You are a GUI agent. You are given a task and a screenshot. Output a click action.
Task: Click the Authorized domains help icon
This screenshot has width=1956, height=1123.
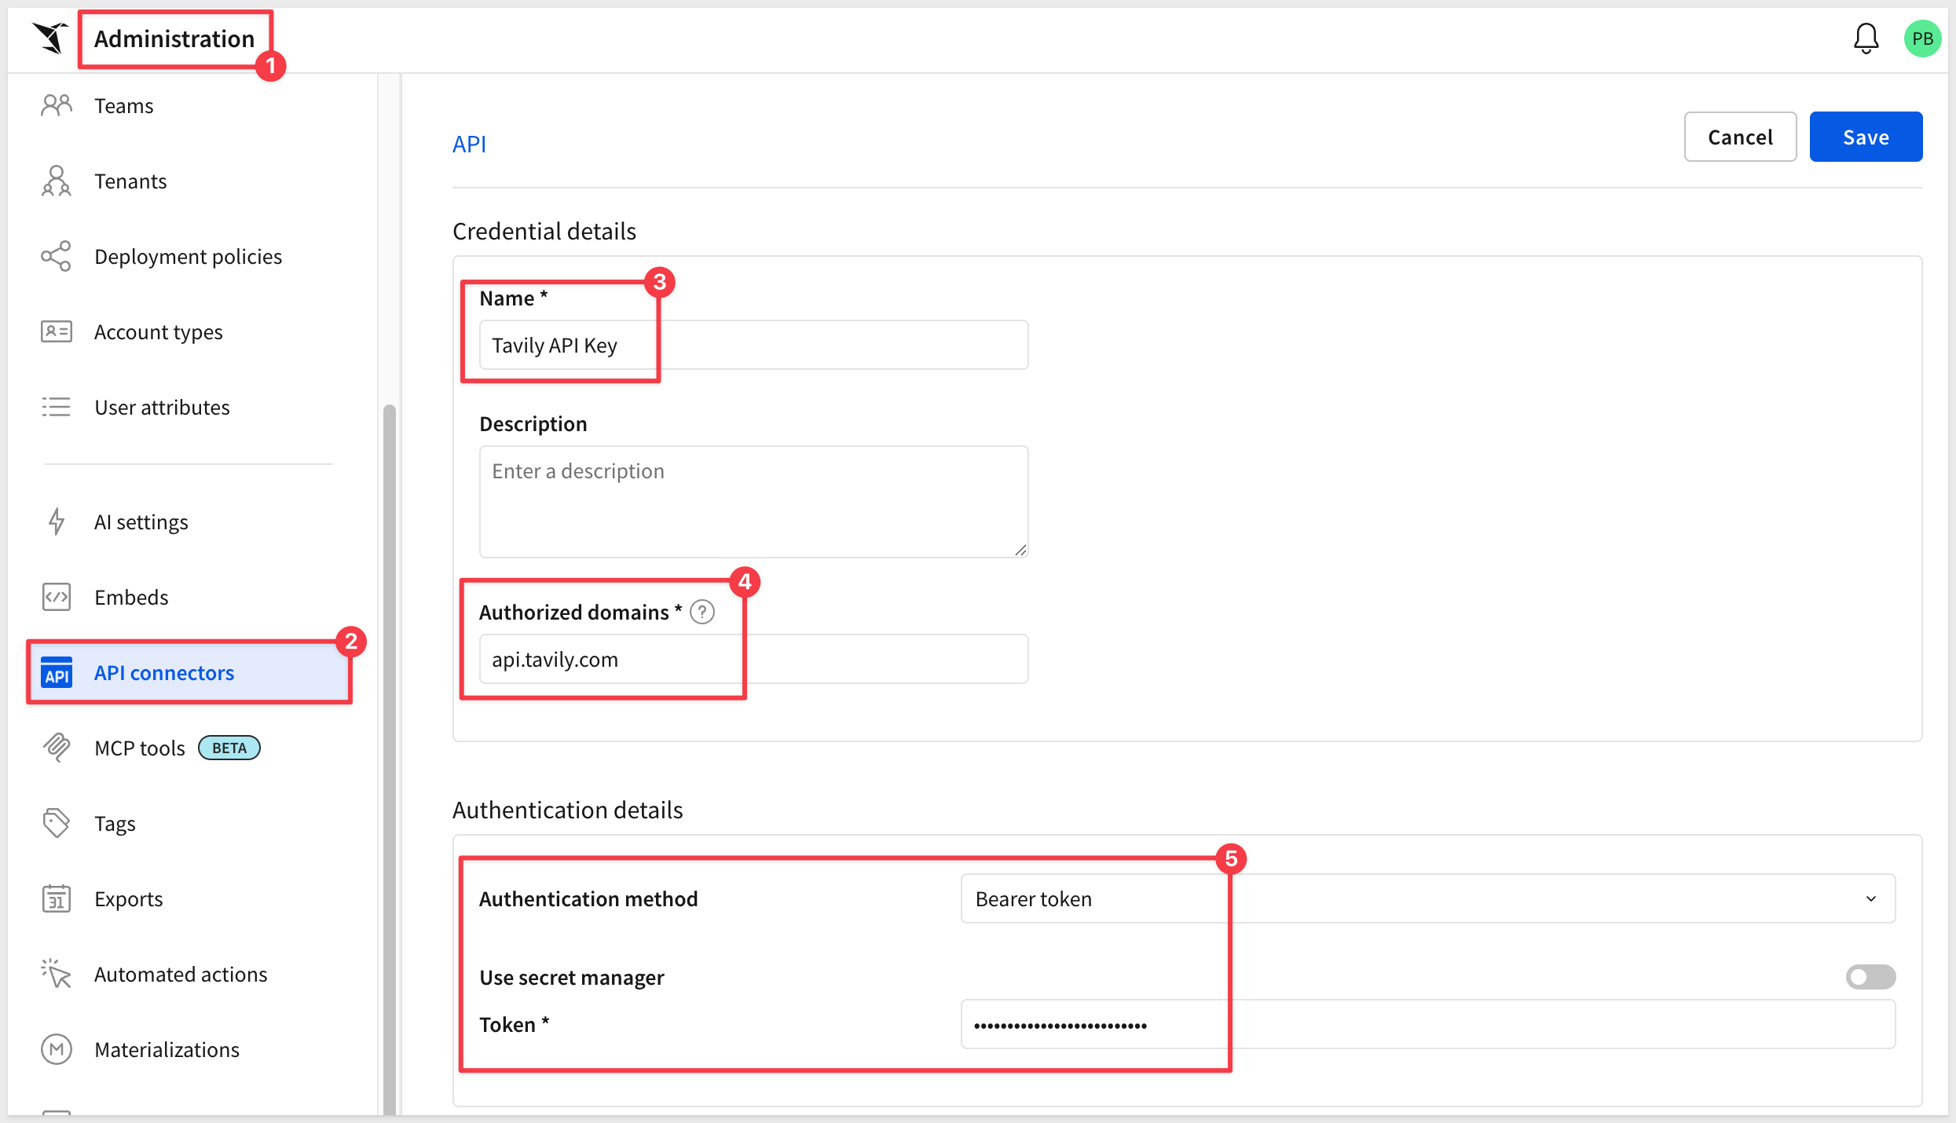pos(702,612)
